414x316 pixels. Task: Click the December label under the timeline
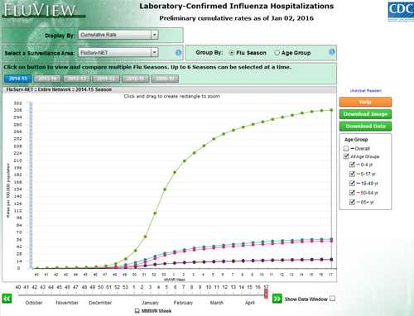pyautogui.click(x=100, y=303)
